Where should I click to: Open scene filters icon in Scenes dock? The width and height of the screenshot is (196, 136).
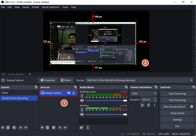pyautogui.click(x=14, y=128)
